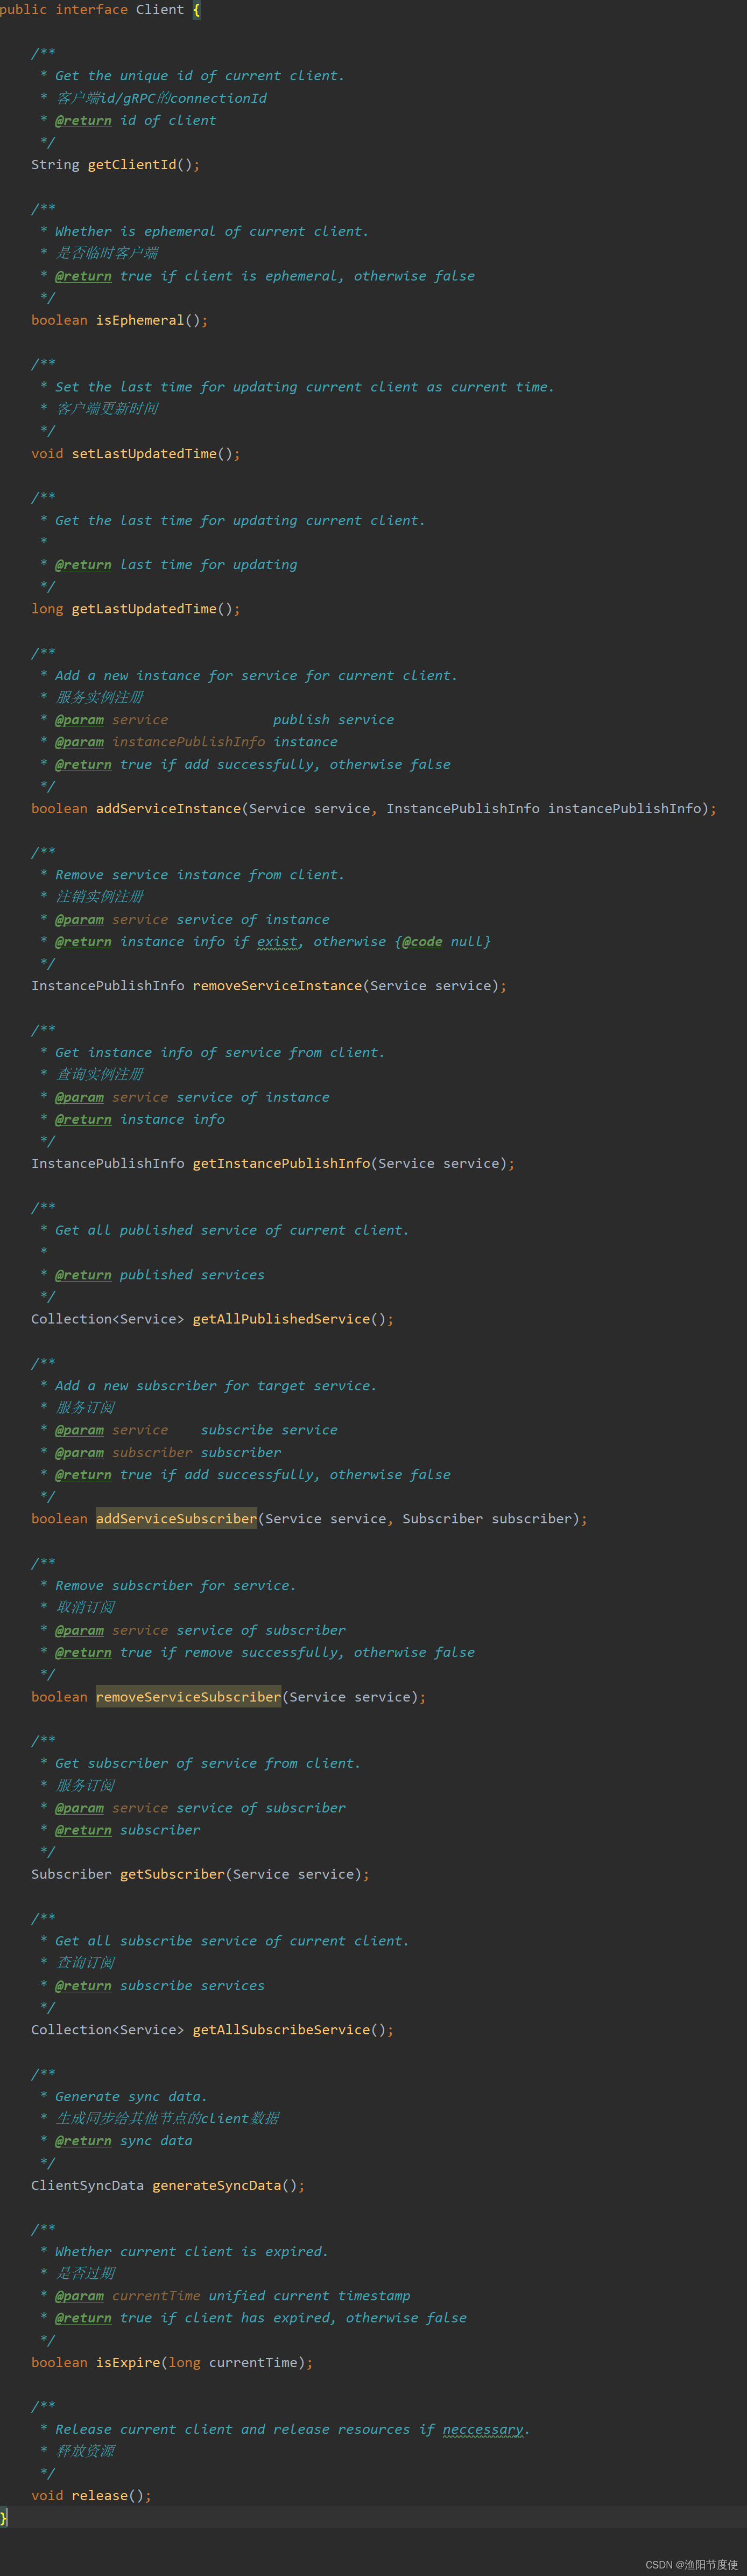Select the isEphemeral method name

point(140,320)
